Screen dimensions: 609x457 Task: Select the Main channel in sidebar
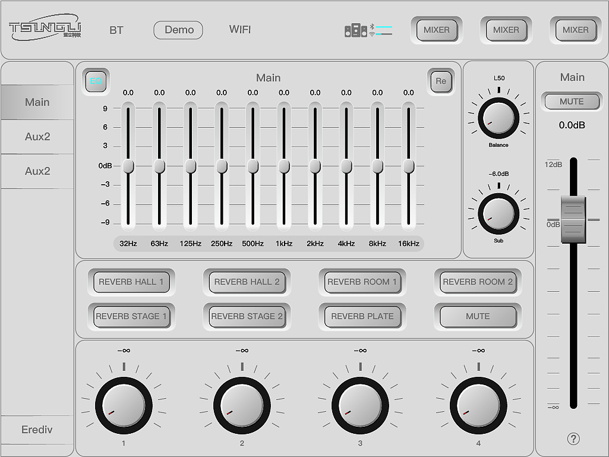(x=37, y=102)
